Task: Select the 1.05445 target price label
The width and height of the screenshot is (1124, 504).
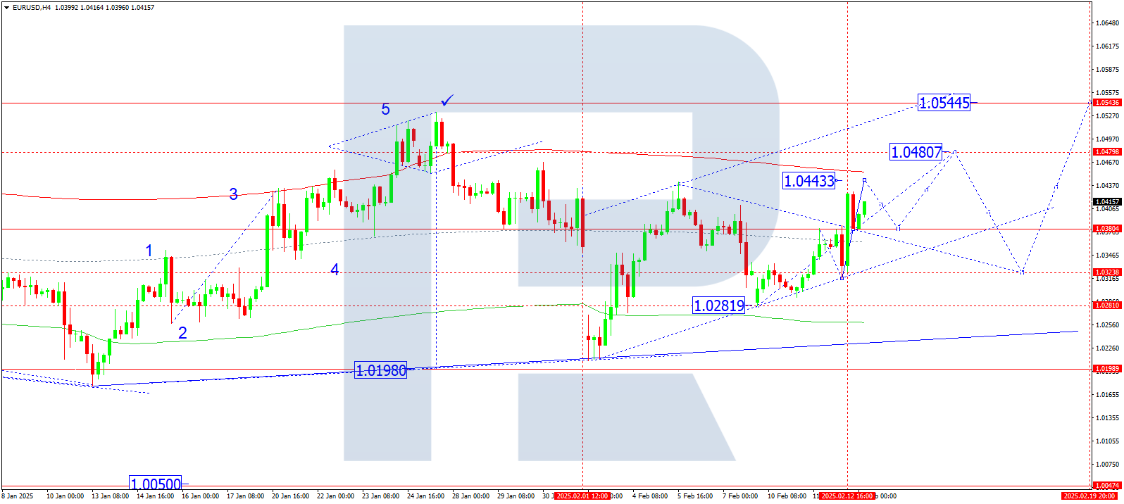Action: click(944, 103)
